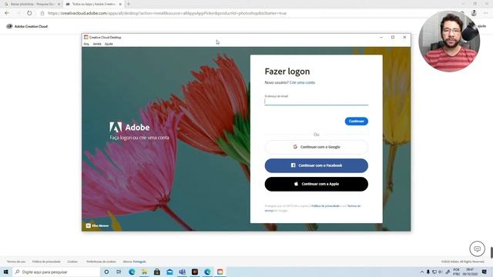Open Cortana circle icon on taskbar
The height and width of the screenshot is (277, 493).
pos(106,272)
